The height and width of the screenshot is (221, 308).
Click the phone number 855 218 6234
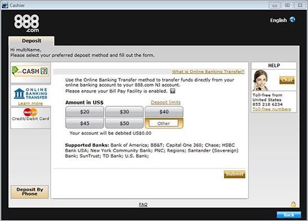267,104
